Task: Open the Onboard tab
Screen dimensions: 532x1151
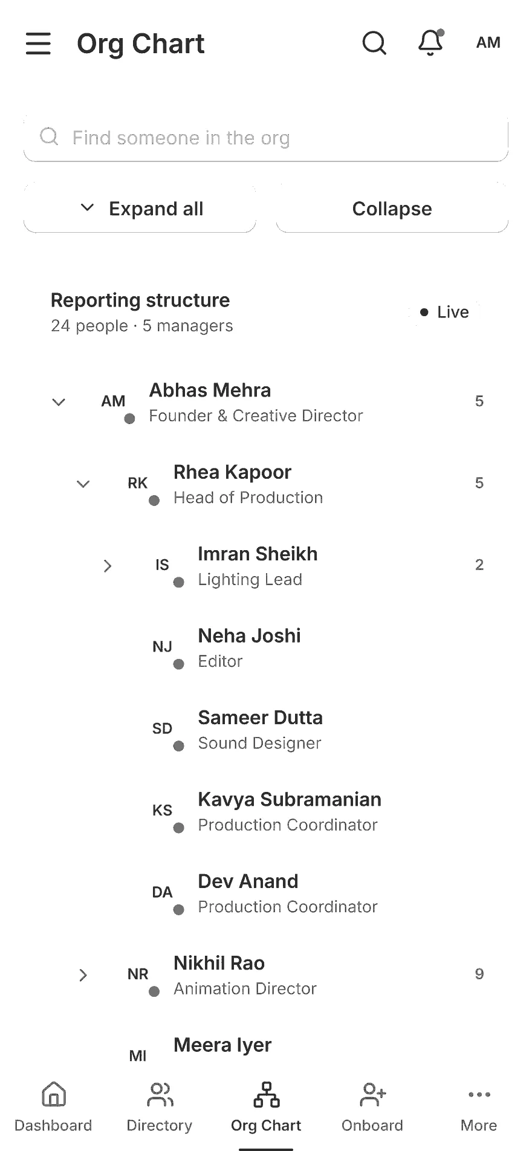Action: pos(372,1107)
